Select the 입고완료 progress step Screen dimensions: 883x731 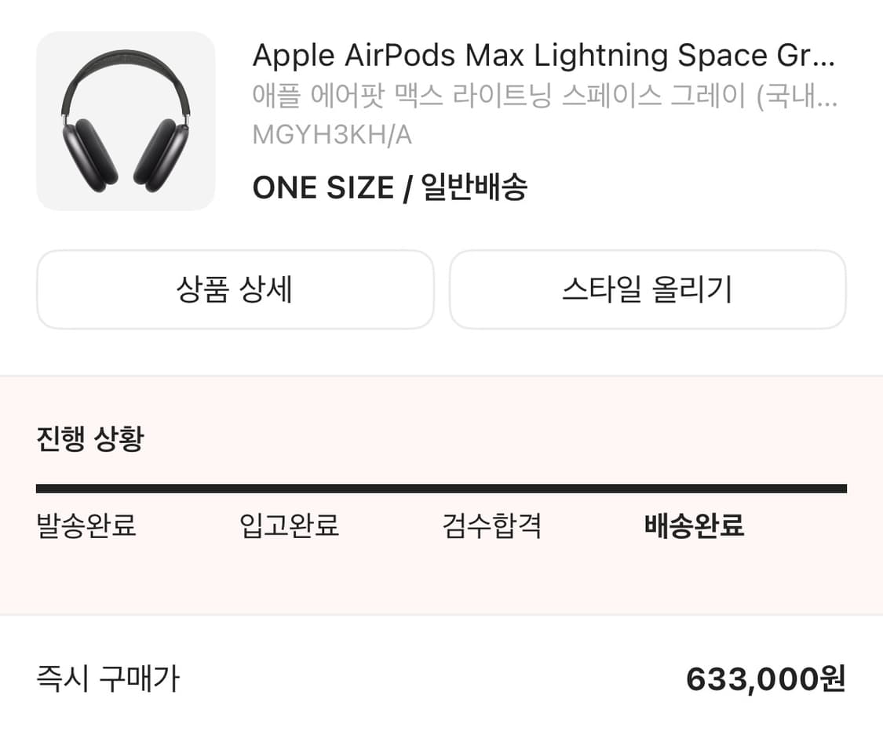click(x=289, y=526)
